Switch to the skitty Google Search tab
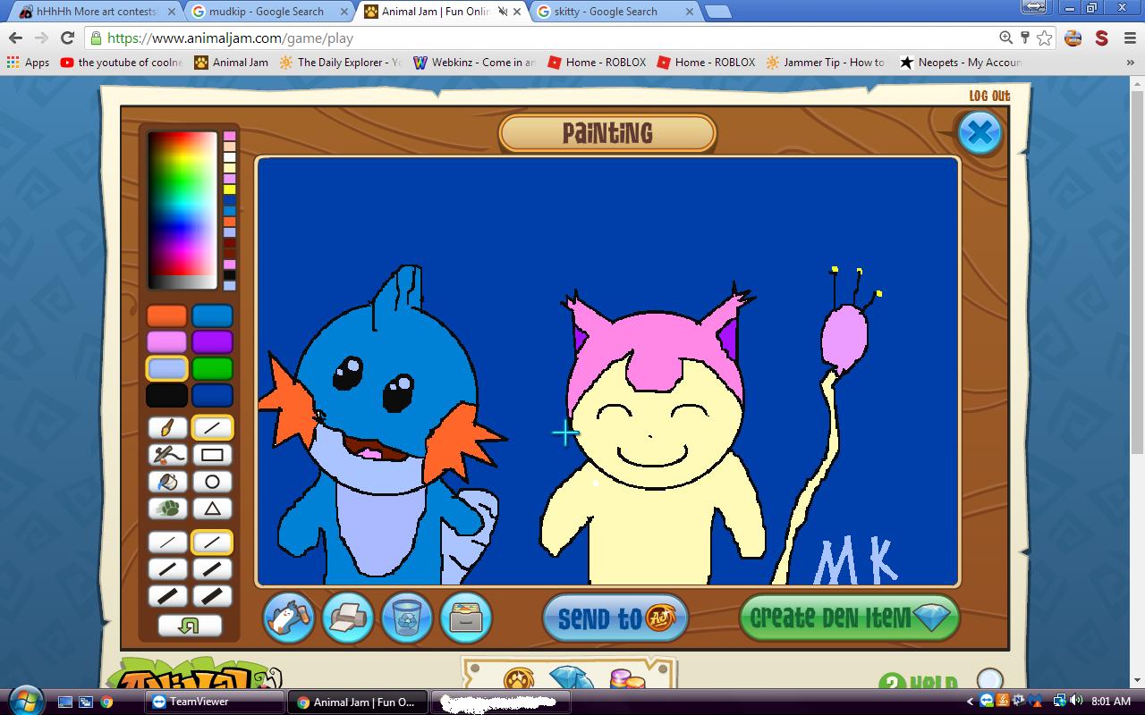This screenshot has height=715, width=1145. point(613,12)
